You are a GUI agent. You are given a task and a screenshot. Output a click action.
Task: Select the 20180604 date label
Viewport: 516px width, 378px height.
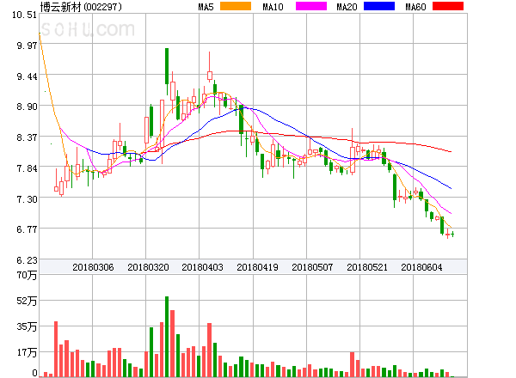click(421, 267)
